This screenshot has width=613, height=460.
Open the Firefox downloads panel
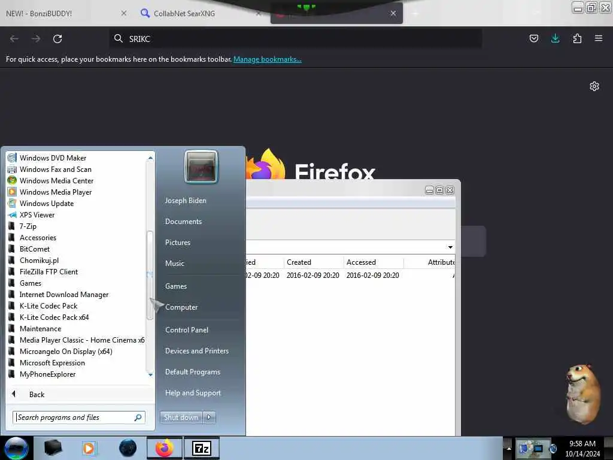pos(555,38)
